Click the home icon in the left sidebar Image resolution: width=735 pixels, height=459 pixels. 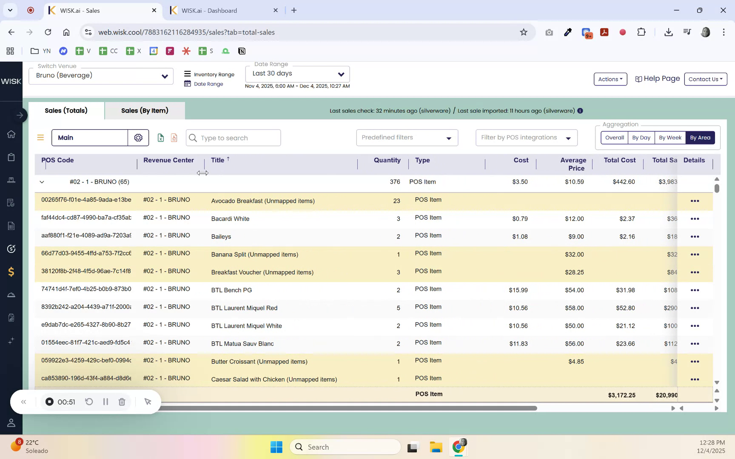point(11,134)
